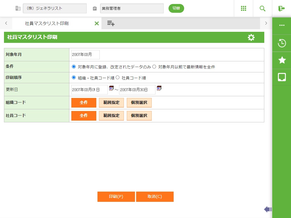Image resolution: width=291 pixels, height=218 pixels.
Task: Focus the update start date 2007年03月01日 field
Action: 90,90
